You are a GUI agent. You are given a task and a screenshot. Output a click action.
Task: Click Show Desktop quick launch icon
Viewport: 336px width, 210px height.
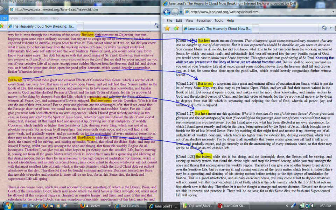(x=25, y=206)
